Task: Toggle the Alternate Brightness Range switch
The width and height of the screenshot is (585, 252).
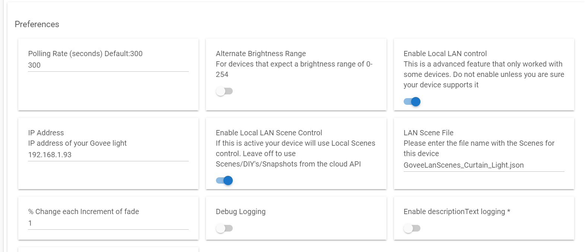Action: click(x=224, y=91)
